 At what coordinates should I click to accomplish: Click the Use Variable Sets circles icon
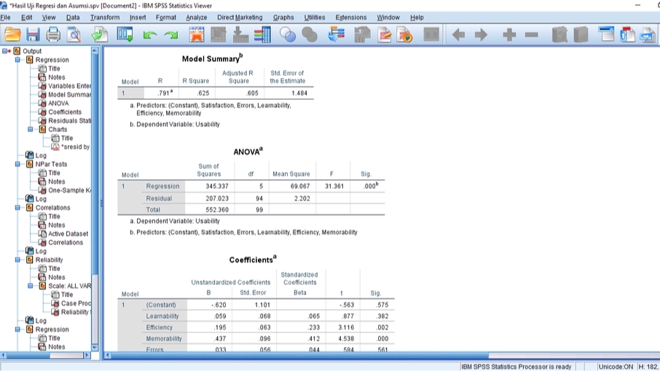[288, 34]
